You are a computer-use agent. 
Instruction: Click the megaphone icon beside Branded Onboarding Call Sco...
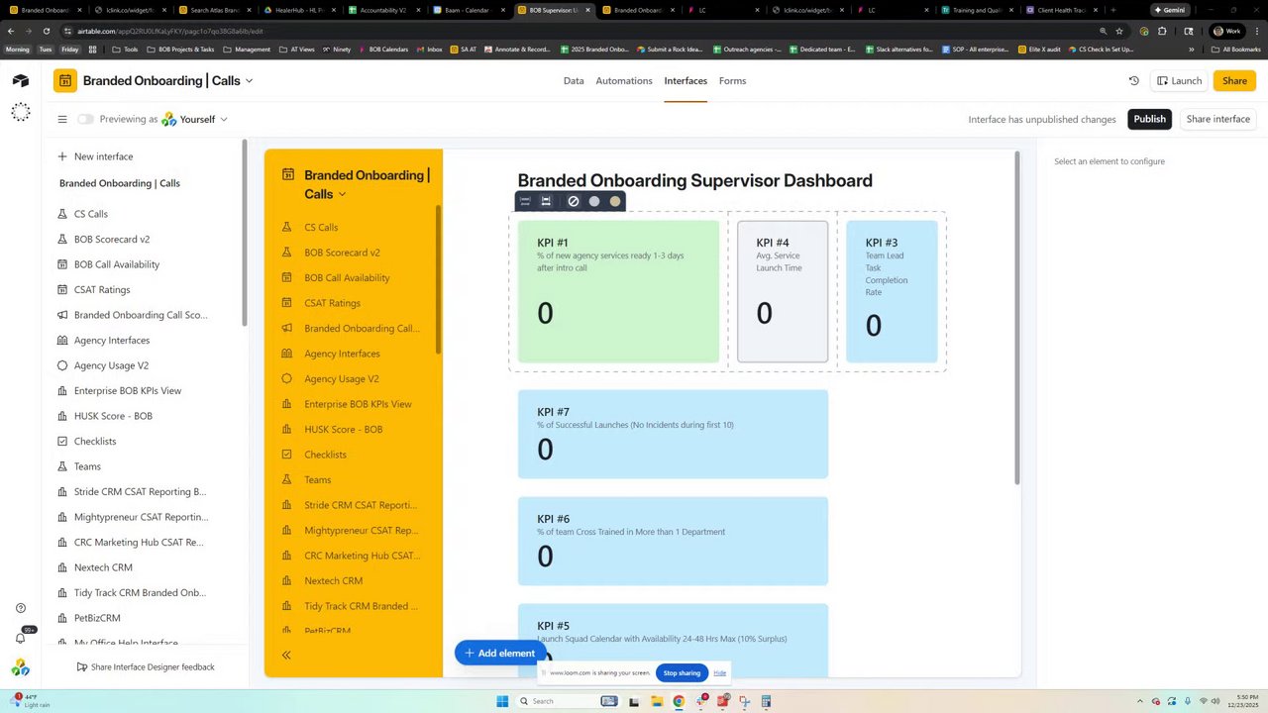[62, 315]
